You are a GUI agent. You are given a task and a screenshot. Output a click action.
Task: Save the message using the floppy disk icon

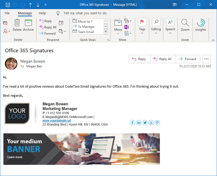[x=8, y=5]
